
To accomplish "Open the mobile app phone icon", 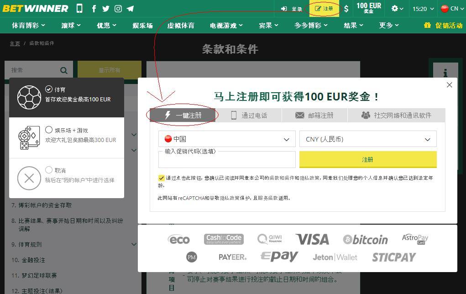I will pos(79,8).
